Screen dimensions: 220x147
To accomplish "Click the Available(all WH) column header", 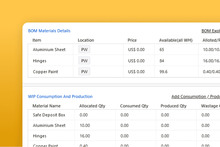I will (176, 40).
